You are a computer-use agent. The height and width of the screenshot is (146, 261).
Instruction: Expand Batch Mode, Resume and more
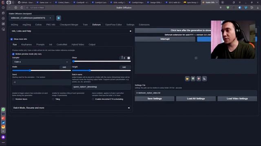[x=71, y=108]
